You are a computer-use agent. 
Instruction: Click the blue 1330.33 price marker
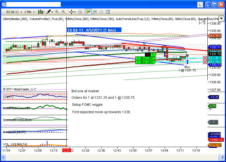click(x=215, y=65)
